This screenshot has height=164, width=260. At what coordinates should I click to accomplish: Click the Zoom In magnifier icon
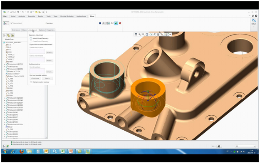(140, 35)
